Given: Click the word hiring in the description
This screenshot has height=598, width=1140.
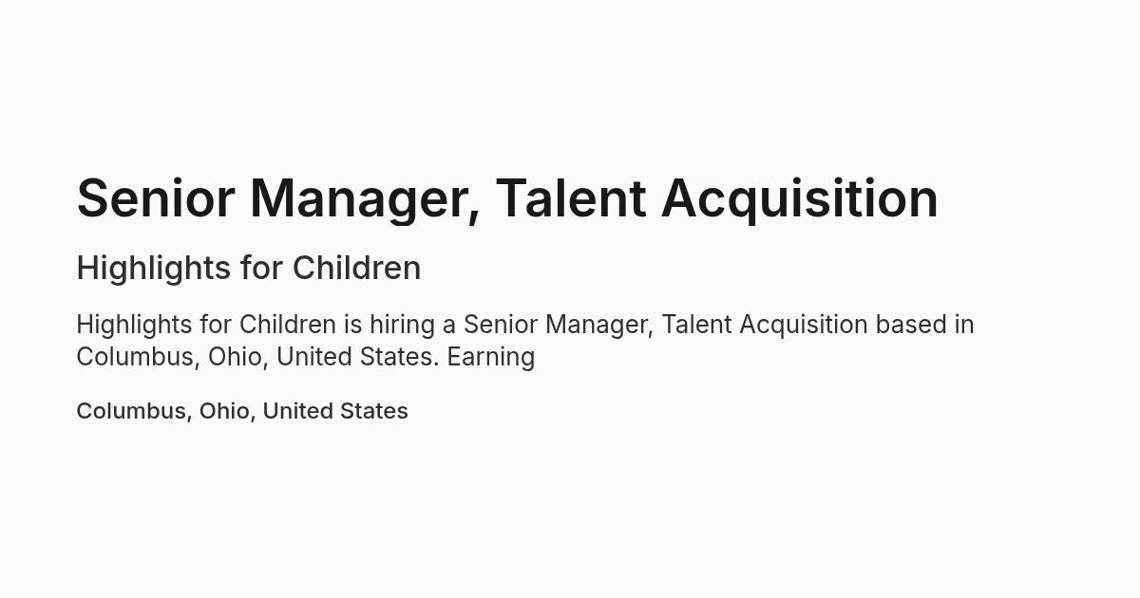Looking at the screenshot, I should (x=400, y=326).
